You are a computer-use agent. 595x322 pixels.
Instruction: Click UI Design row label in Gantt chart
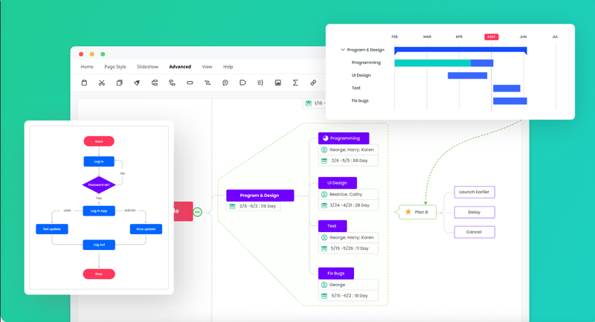[x=361, y=75]
